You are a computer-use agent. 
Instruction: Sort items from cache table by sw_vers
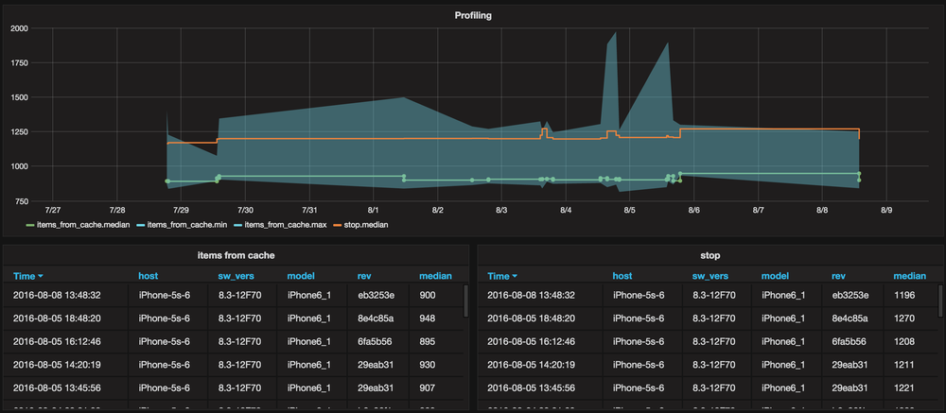click(236, 276)
